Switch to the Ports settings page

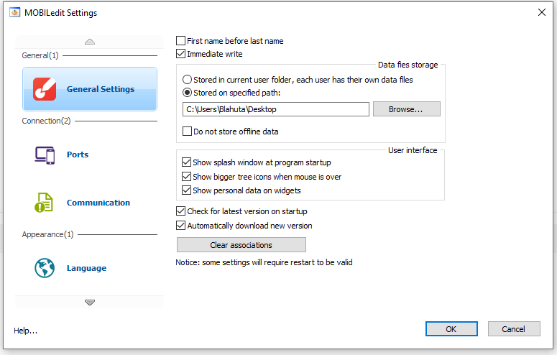(x=78, y=155)
